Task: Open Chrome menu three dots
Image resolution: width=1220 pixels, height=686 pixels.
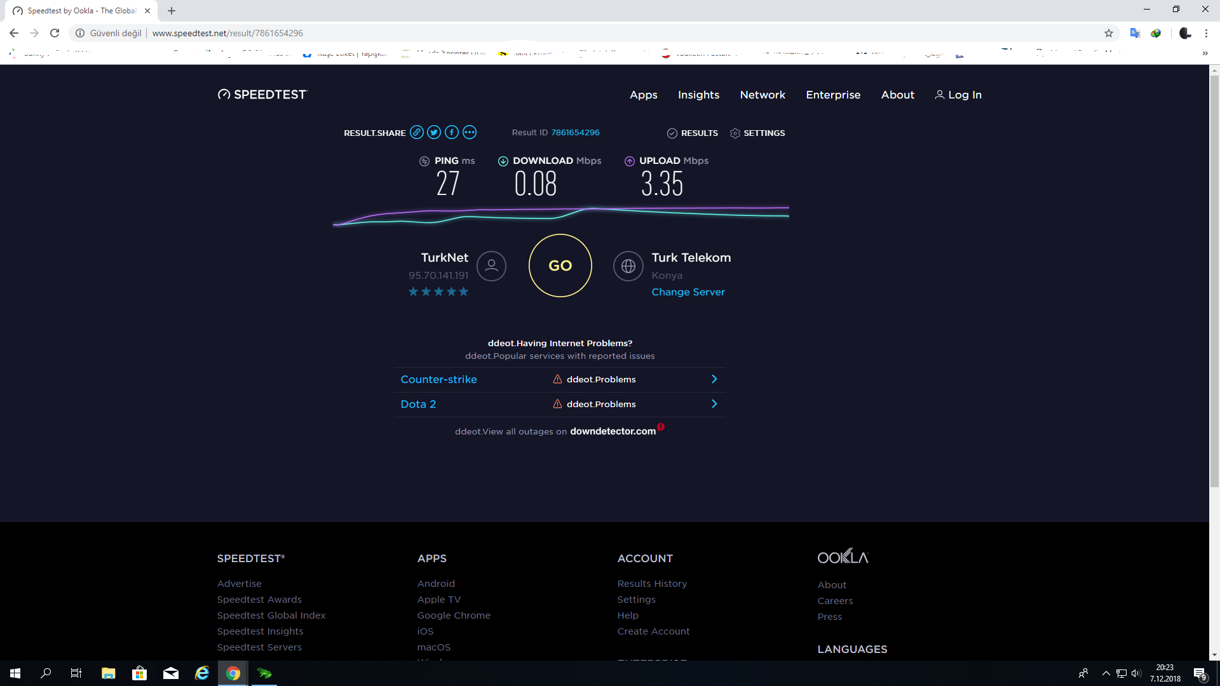Action: point(1206,33)
